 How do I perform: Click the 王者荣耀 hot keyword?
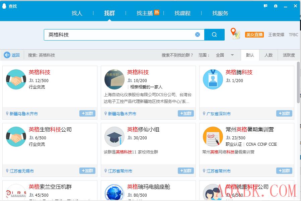point(276,35)
